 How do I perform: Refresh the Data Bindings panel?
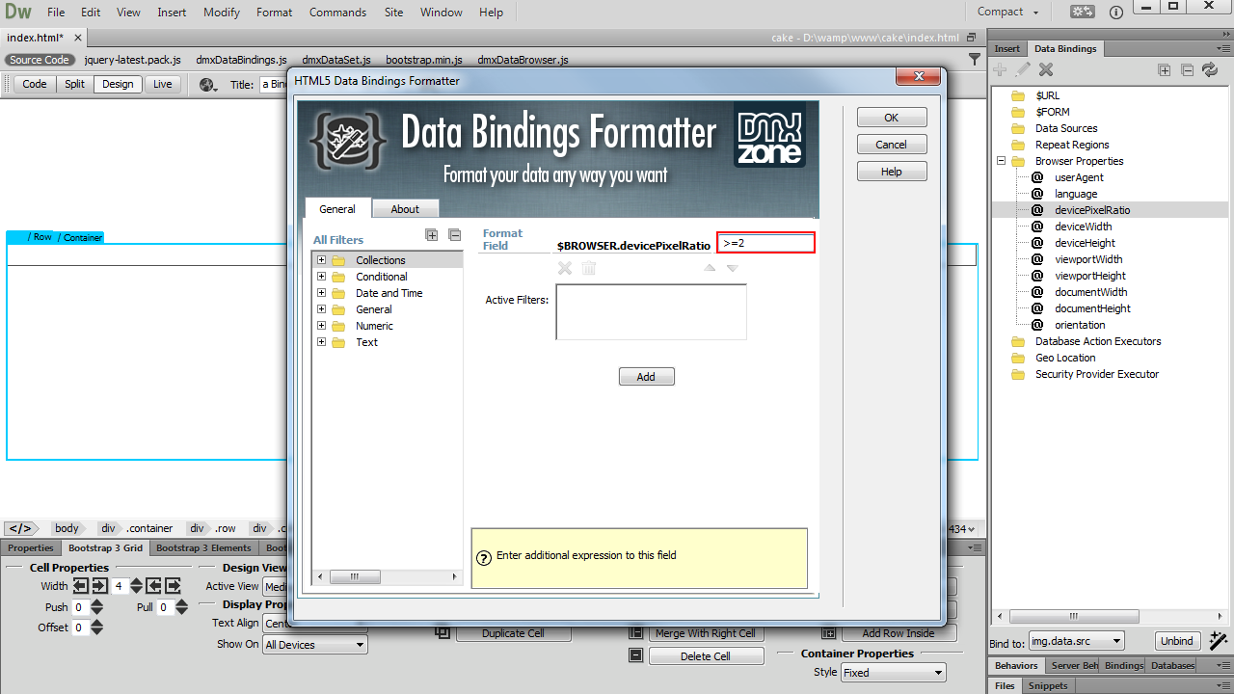point(1209,69)
